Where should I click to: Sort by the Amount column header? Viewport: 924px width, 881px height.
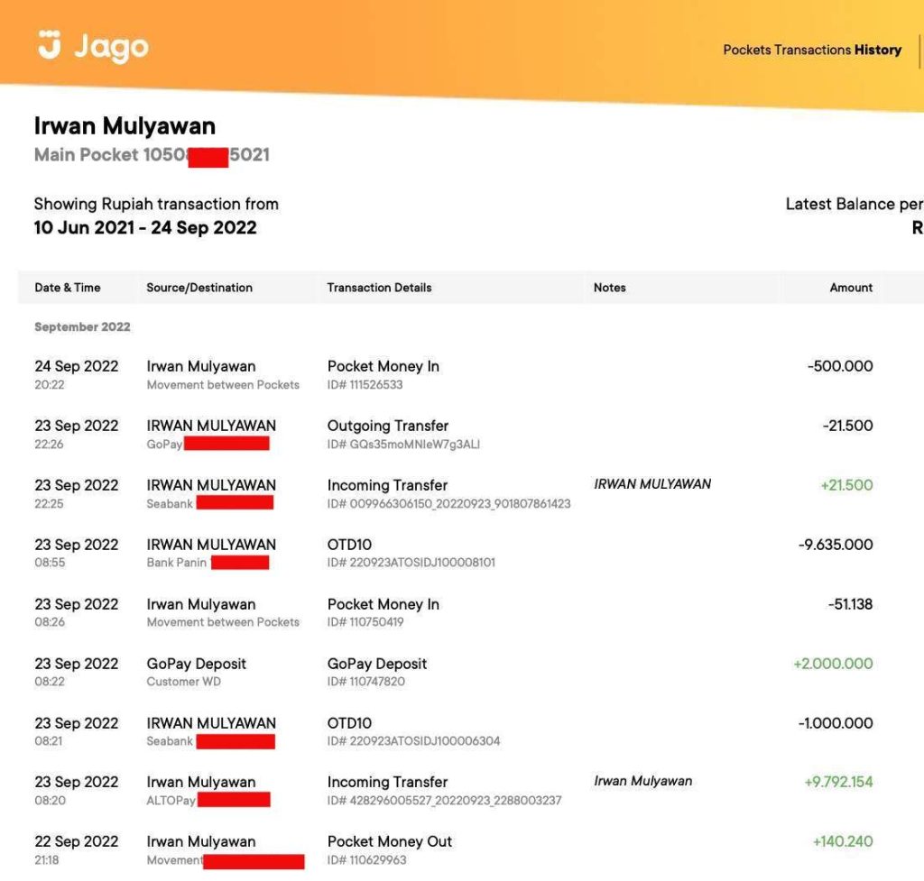coord(852,287)
